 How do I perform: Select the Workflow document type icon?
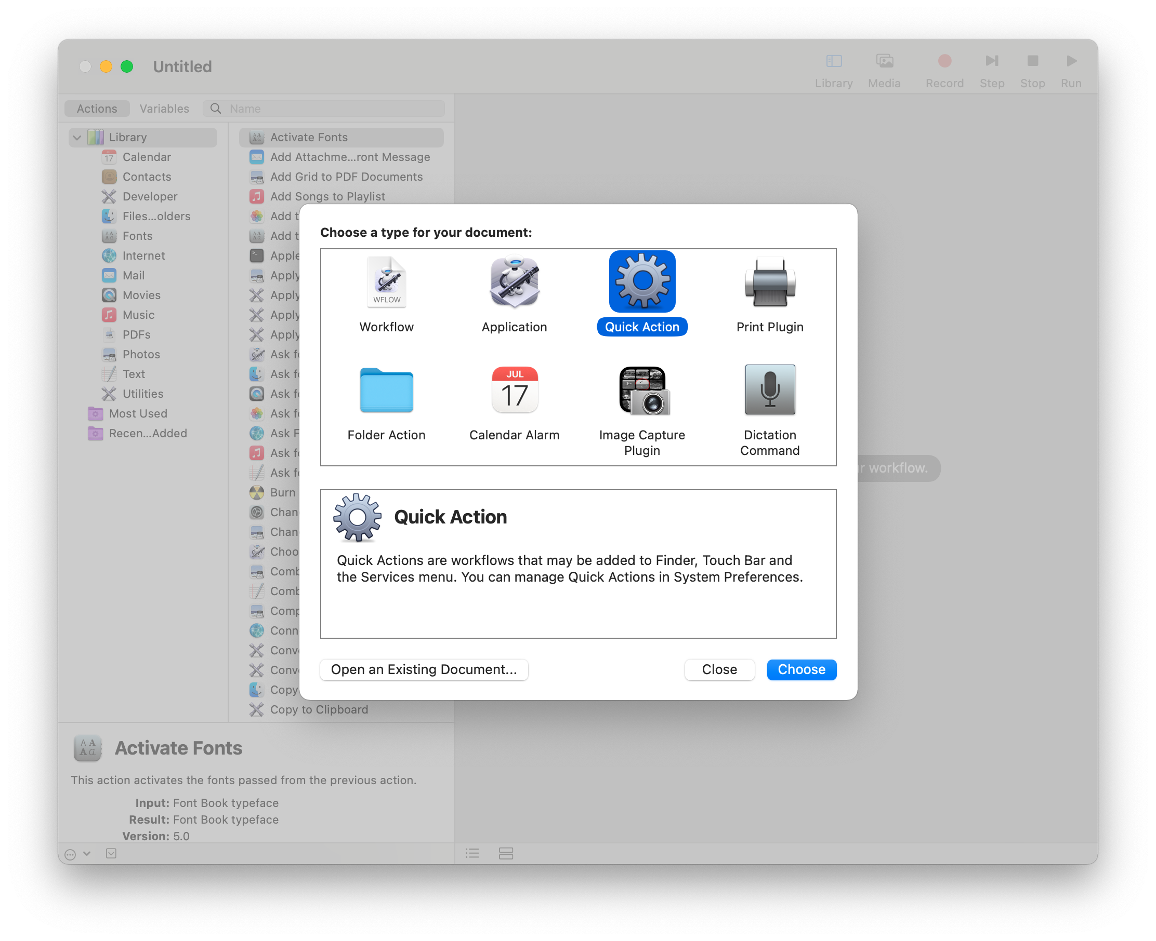386,282
